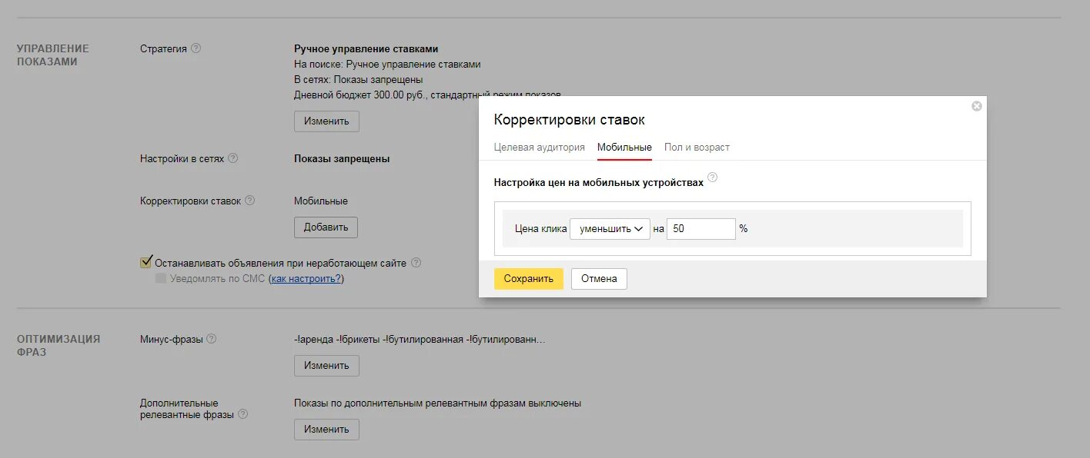Click help icon after Останавливать объявления option
Image resolution: width=1090 pixels, height=458 pixels.
point(416,262)
